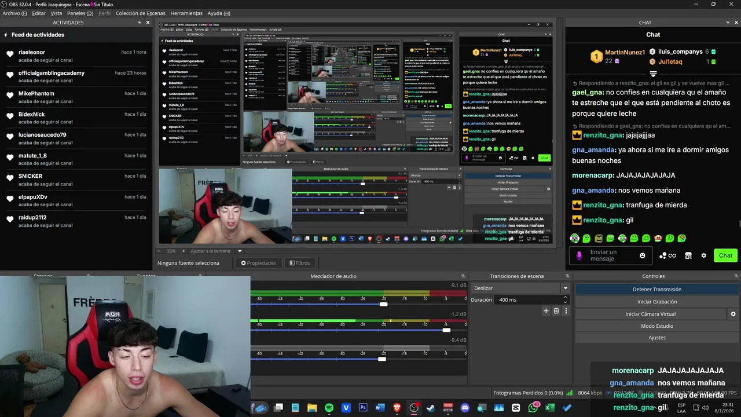The height and width of the screenshot is (417, 741).
Task: Open the Filtros source button
Action: click(299, 263)
